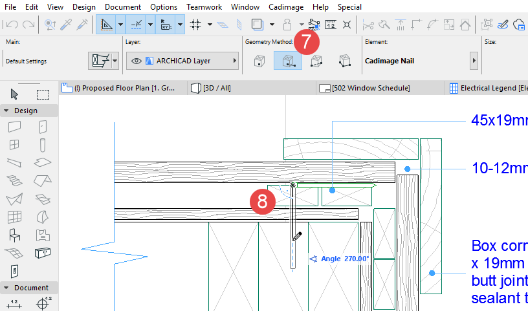Choose the Object chair tool

15,235
